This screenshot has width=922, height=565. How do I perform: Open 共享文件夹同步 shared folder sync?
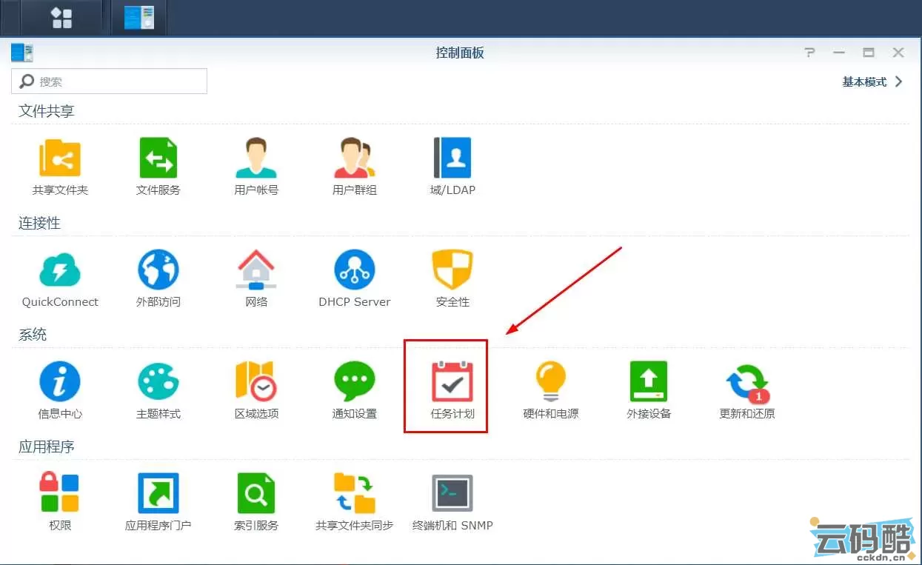pyautogui.click(x=354, y=493)
